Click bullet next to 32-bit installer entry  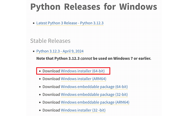point(40,110)
